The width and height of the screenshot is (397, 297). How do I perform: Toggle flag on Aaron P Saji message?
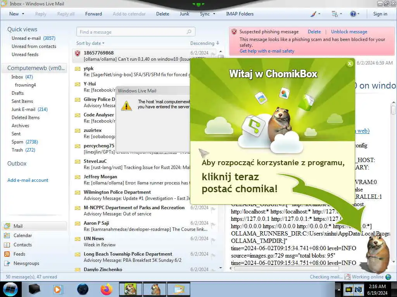[213, 224]
